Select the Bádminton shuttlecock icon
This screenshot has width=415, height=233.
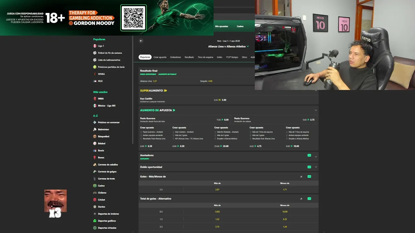(95, 129)
